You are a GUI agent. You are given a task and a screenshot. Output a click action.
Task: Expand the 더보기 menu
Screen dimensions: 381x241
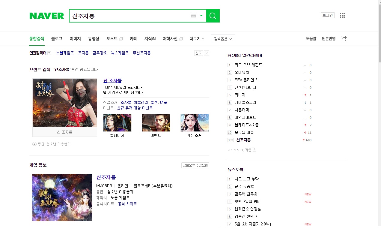(197, 39)
